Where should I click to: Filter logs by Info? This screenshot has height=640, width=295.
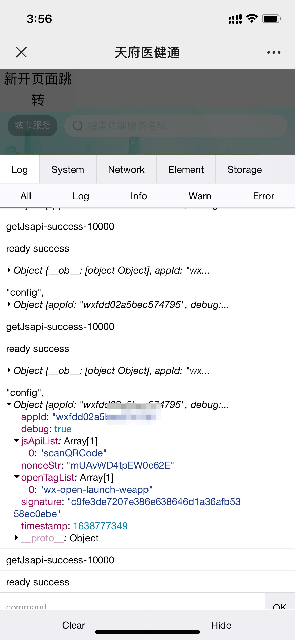[139, 196]
